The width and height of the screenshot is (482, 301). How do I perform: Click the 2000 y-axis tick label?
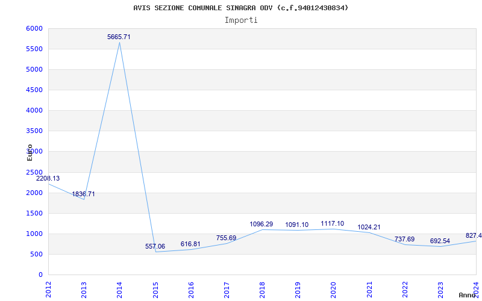pyautogui.click(x=34, y=193)
